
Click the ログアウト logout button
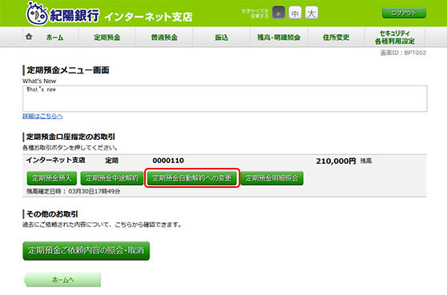pos(404,13)
